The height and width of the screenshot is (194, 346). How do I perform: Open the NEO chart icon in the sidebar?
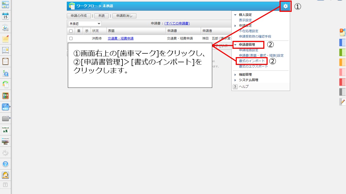pos(5,107)
